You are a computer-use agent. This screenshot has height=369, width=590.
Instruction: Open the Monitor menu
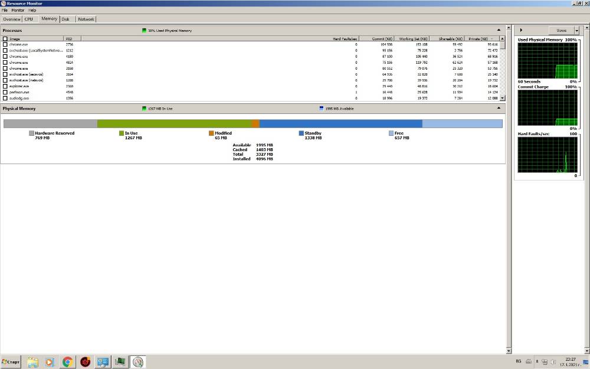pos(18,10)
